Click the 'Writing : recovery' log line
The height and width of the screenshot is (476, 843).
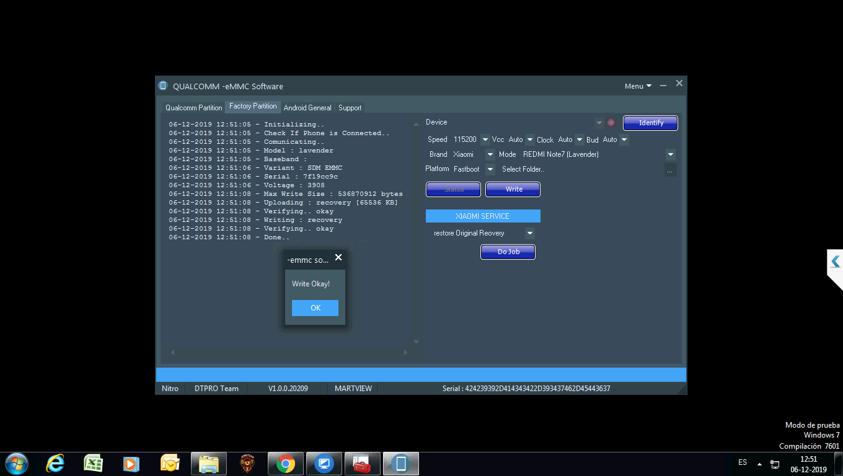pyautogui.click(x=255, y=220)
